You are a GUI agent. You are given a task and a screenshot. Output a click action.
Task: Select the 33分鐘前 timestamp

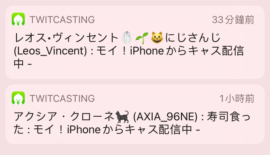(x=233, y=20)
